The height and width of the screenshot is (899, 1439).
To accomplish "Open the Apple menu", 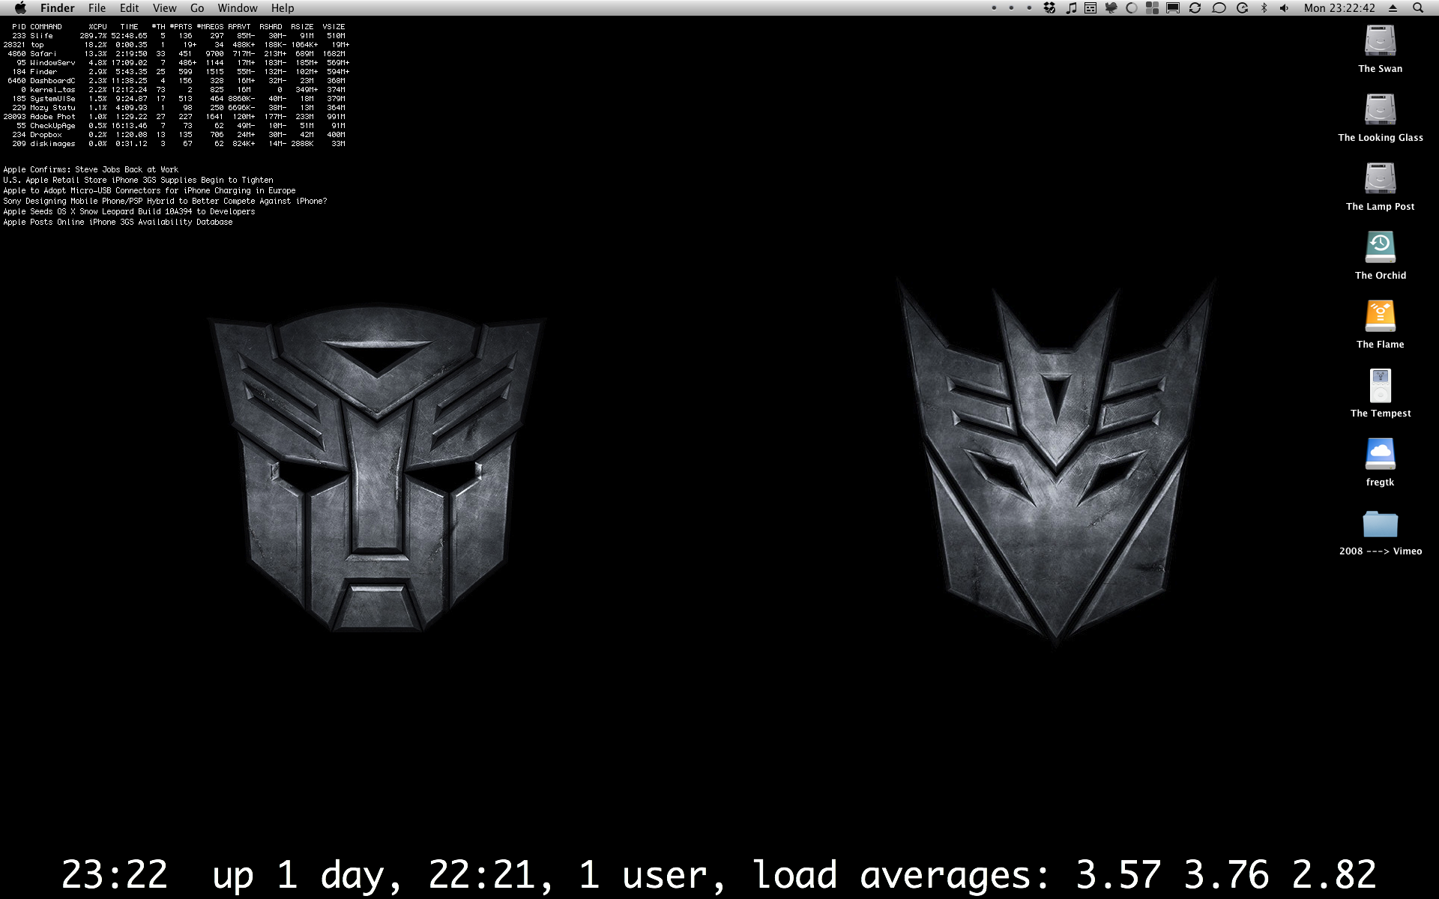I will pyautogui.click(x=20, y=8).
